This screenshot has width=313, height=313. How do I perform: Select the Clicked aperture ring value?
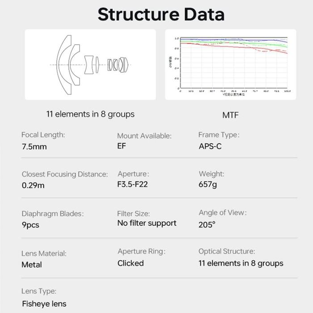pos(131,263)
